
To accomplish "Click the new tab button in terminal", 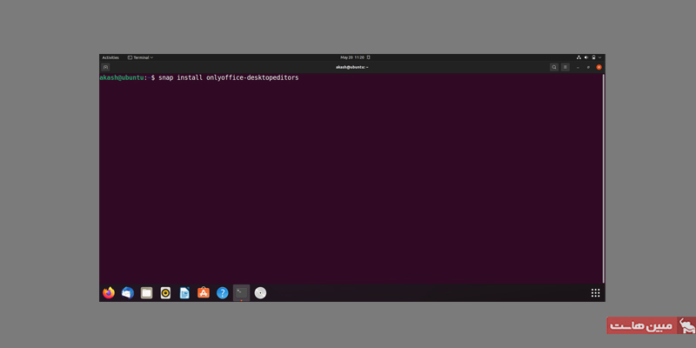I will pyautogui.click(x=106, y=67).
